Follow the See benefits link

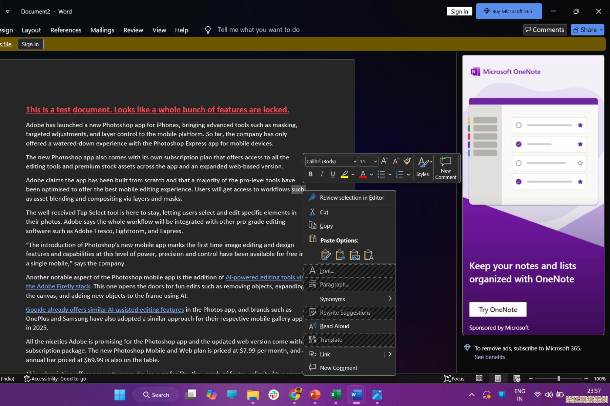tap(490, 357)
